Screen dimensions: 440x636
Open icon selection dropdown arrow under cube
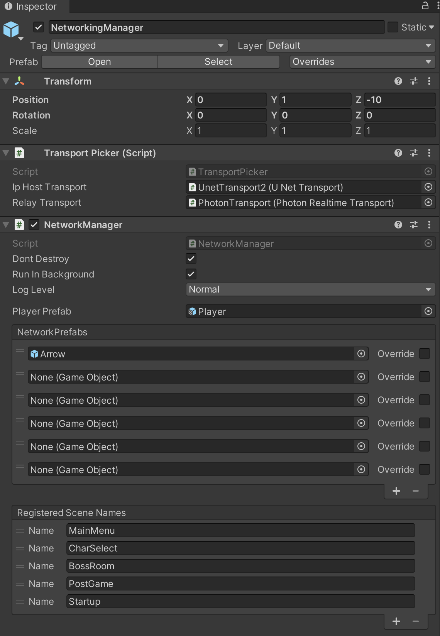click(21, 39)
